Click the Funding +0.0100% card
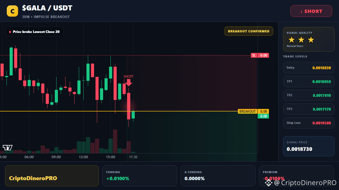This screenshot has height=190, width=339. click(x=140, y=176)
